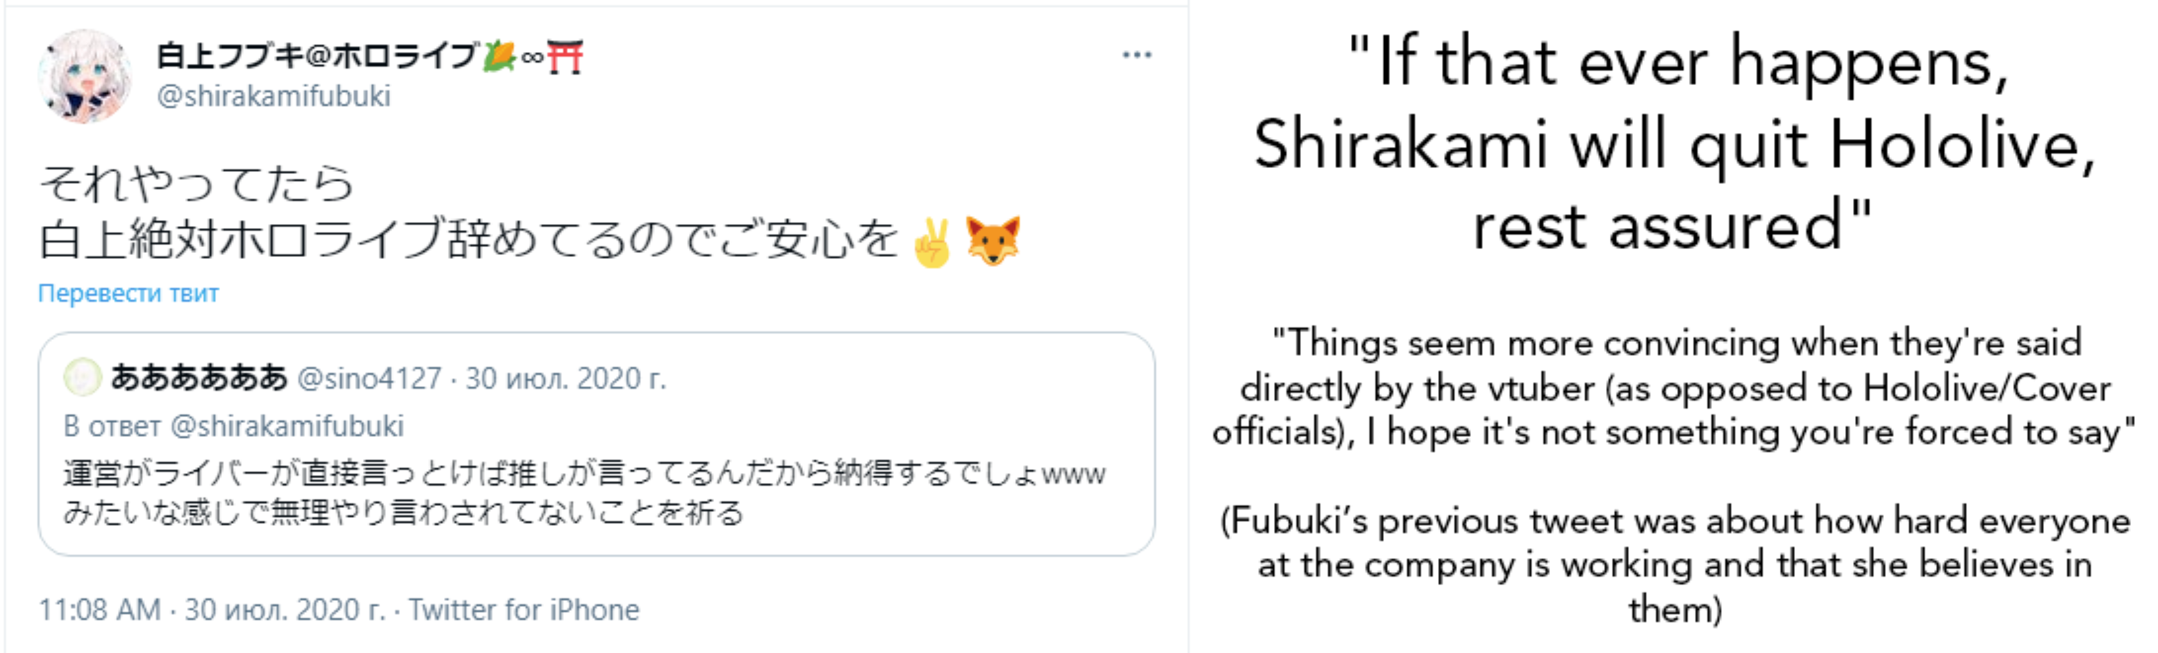The width and height of the screenshot is (2158, 653).
Task: Click the victory hand emoji in the tweet
Action: click(x=932, y=242)
